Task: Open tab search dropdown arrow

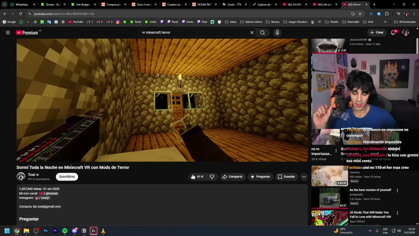Action: (x=4, y=5)
